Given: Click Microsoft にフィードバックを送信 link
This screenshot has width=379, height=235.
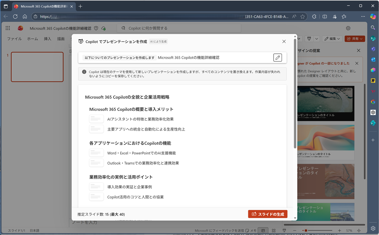Looking at the screenshot, I should (x=219, y=230).
